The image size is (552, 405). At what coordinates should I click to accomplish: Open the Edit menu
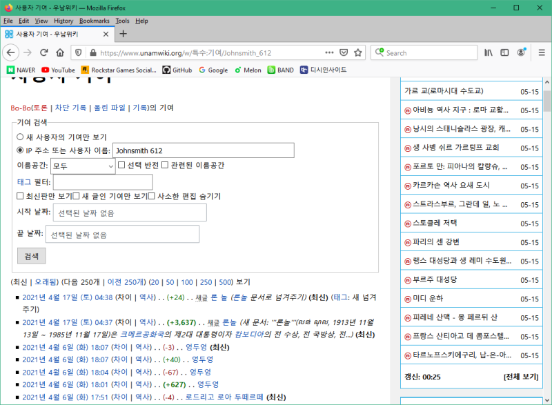(24, 21)
